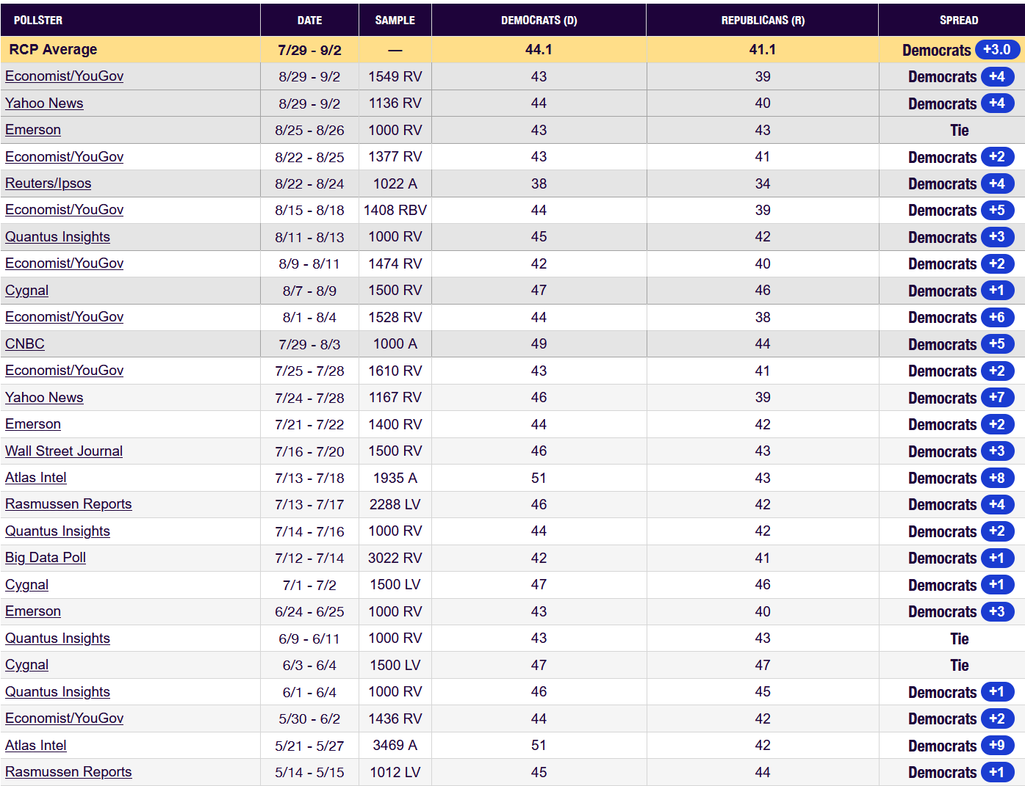The image size is (1025, 786).
Task: Click the sample size cell 1136 RV
Action: (x=395, y=103)
